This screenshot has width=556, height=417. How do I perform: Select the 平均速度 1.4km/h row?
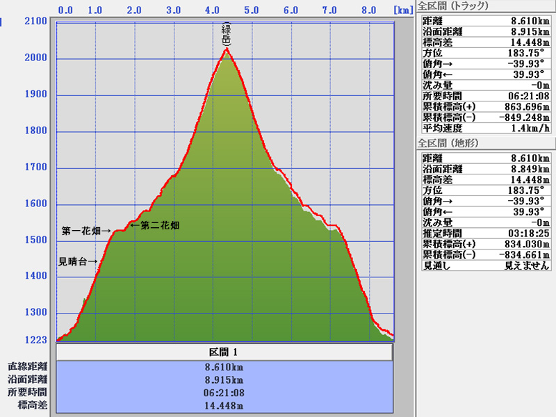coord(485,128)
